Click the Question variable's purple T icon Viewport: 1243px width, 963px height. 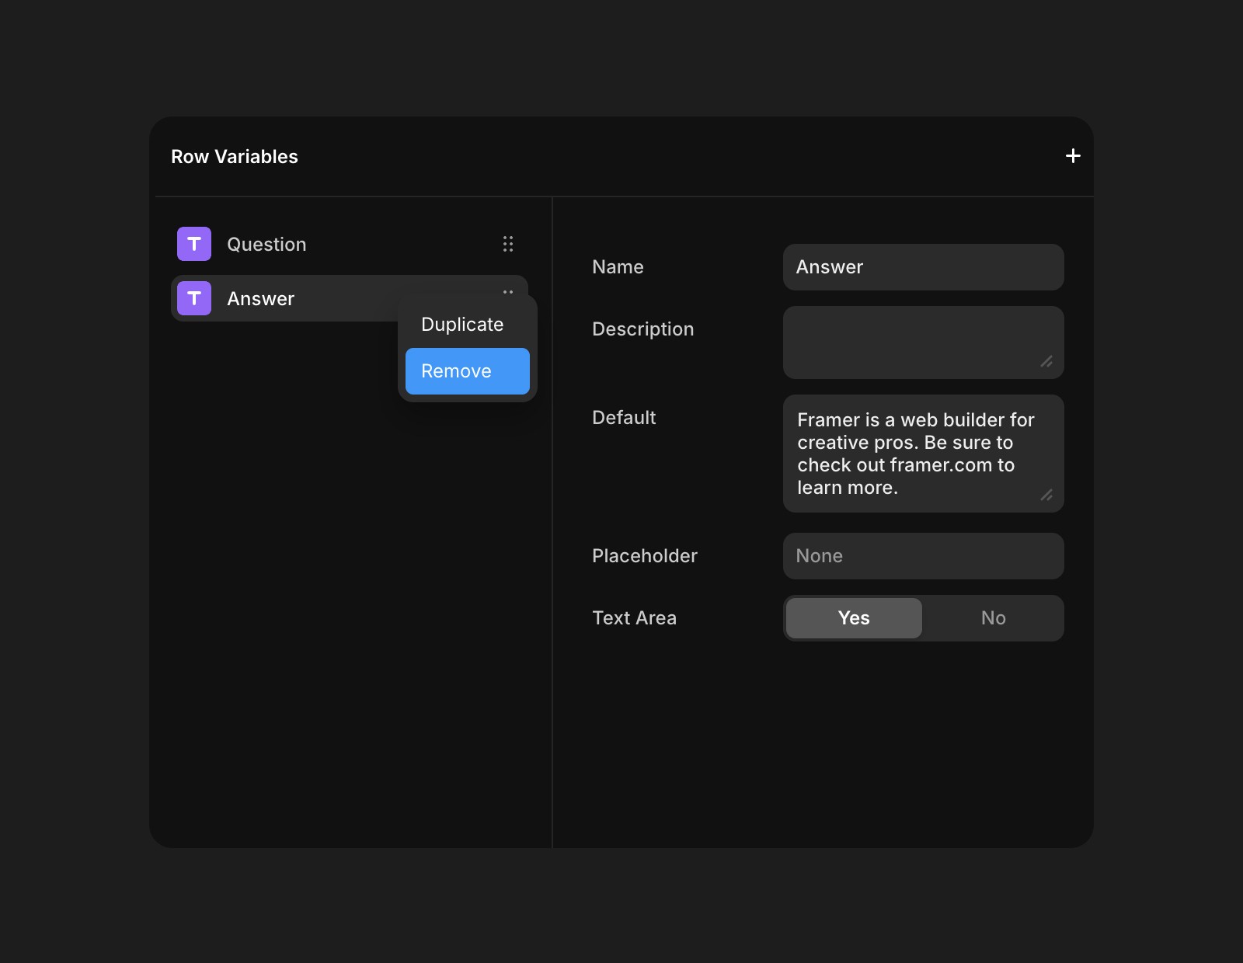tap(194, 244)
